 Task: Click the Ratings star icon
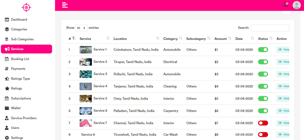pos(7,88)
